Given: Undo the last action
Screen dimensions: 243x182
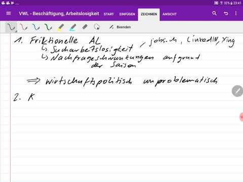Looking at the screenshot, I should 226,13.
